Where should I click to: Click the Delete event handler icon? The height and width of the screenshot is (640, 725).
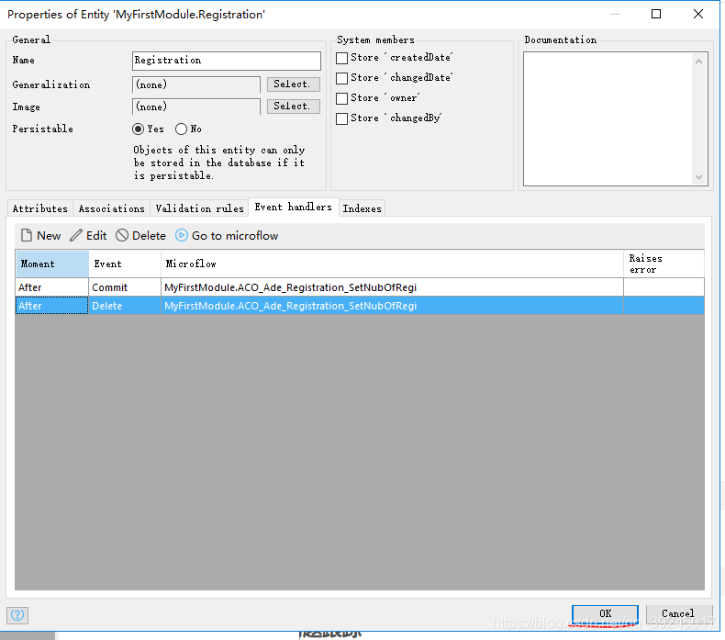tap(122, 236)
